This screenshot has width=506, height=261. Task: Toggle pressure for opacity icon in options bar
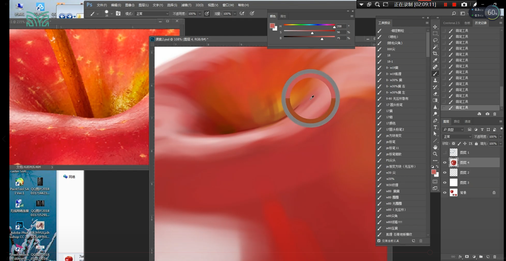click(207, 13)
